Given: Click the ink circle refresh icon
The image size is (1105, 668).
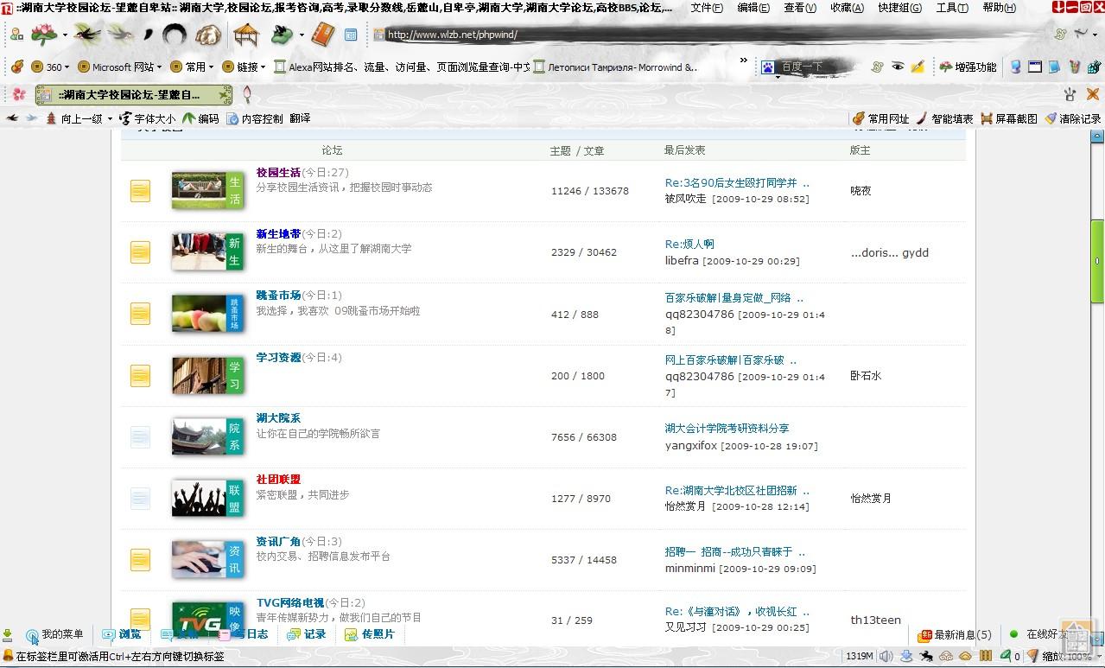Looking at the screenshot, I should pos(175,35).
